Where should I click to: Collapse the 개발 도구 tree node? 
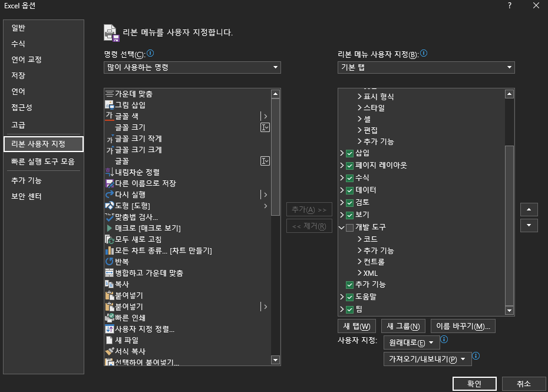pyautogui.click(x=342, y=228)
